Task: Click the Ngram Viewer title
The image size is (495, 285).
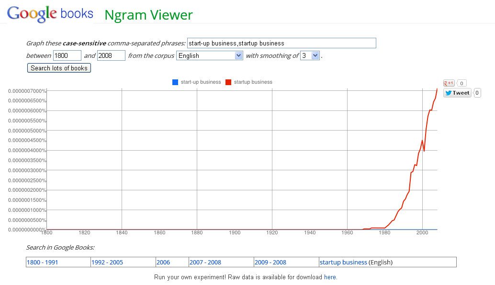Action: click(x=149, y=15)
